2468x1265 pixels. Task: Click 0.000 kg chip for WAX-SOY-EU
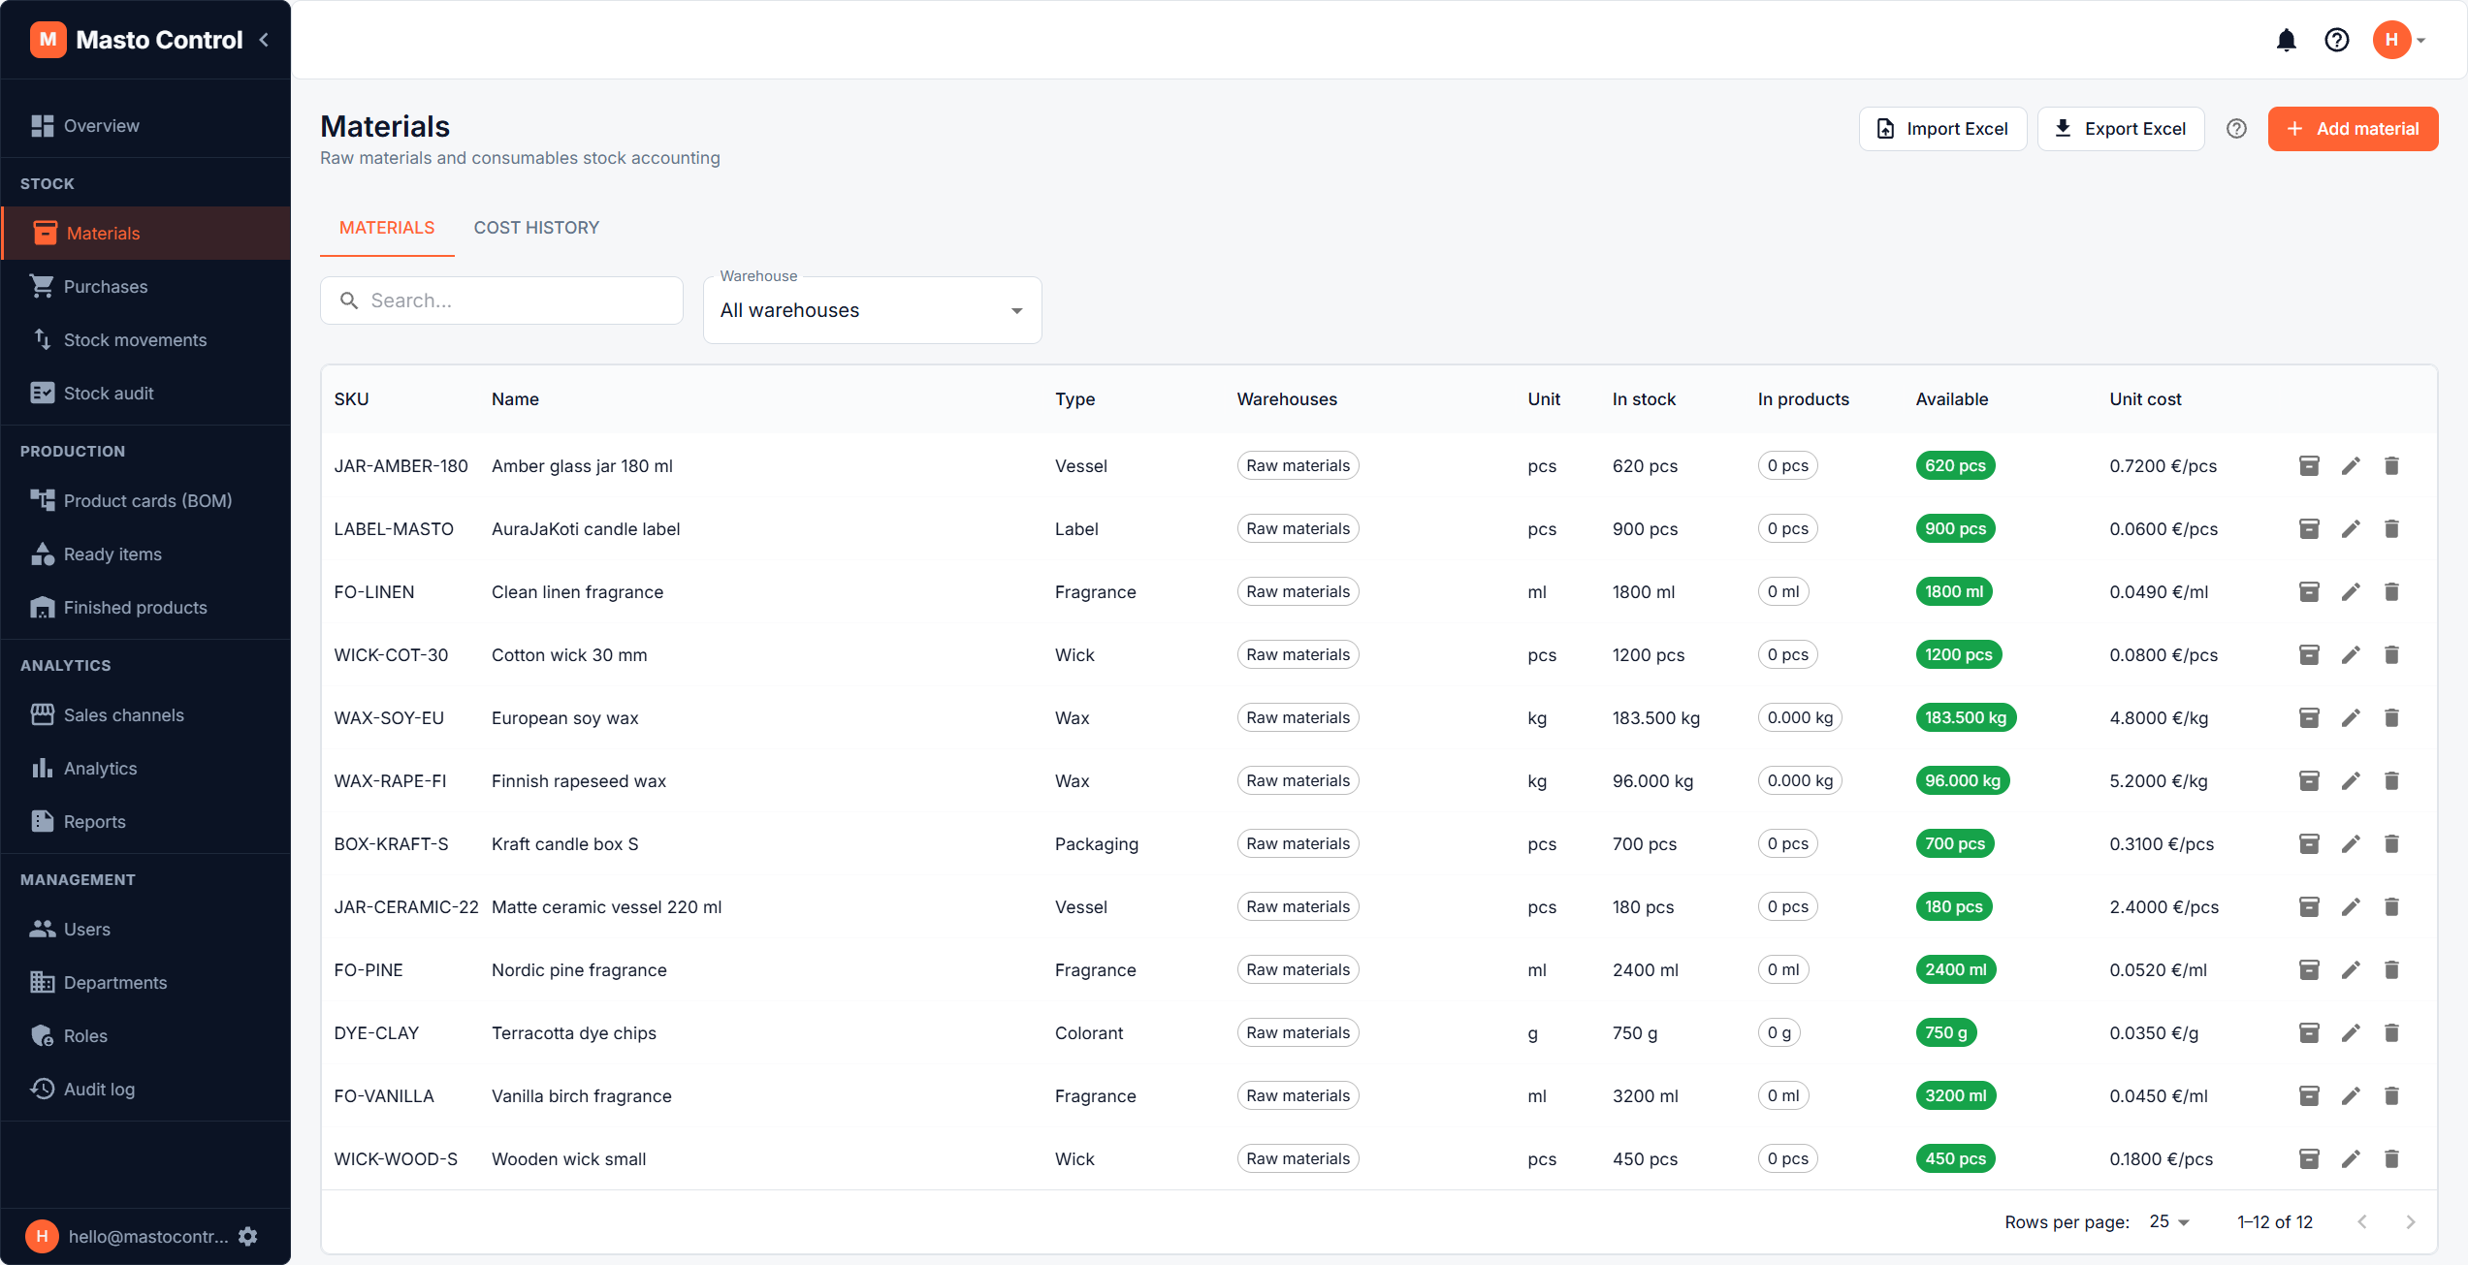click(x=1800, y=718)
